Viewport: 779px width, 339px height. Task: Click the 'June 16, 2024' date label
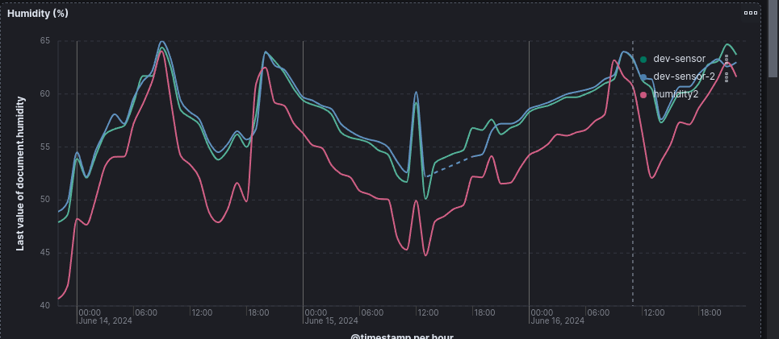[558, 321]
